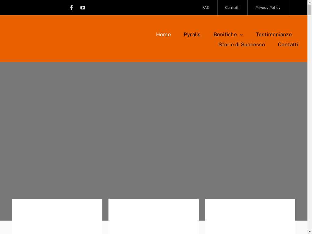Click the gray hero banner area
This screenshot has height=234, width=312.
154,128
